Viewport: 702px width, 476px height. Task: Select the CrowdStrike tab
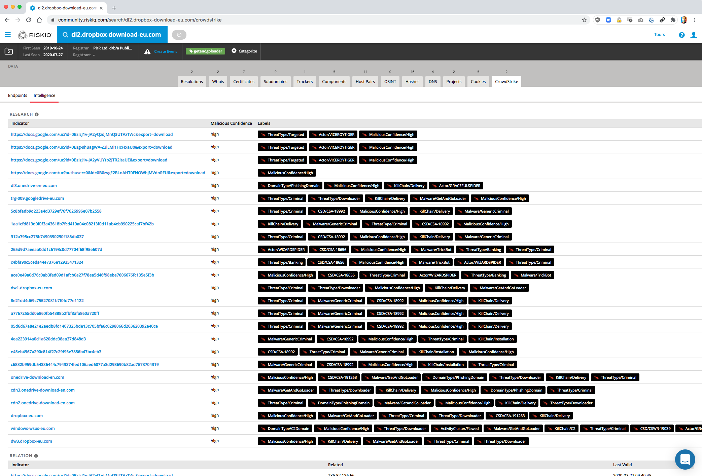[x=506, y=81]
